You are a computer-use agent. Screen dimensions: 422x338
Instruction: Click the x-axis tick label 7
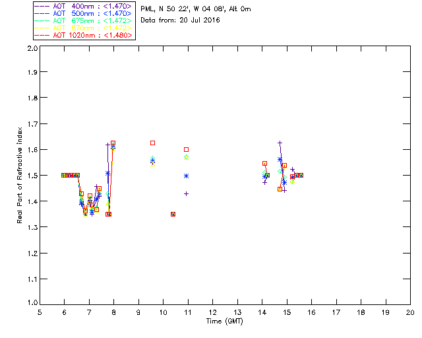coord(89,312)
